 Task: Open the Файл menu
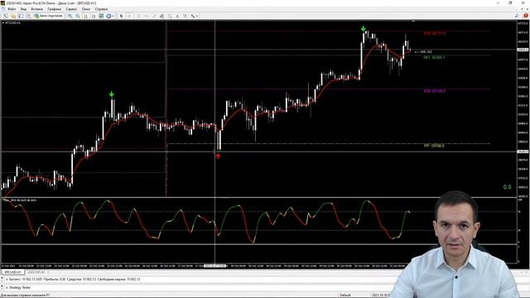[12, 9]
